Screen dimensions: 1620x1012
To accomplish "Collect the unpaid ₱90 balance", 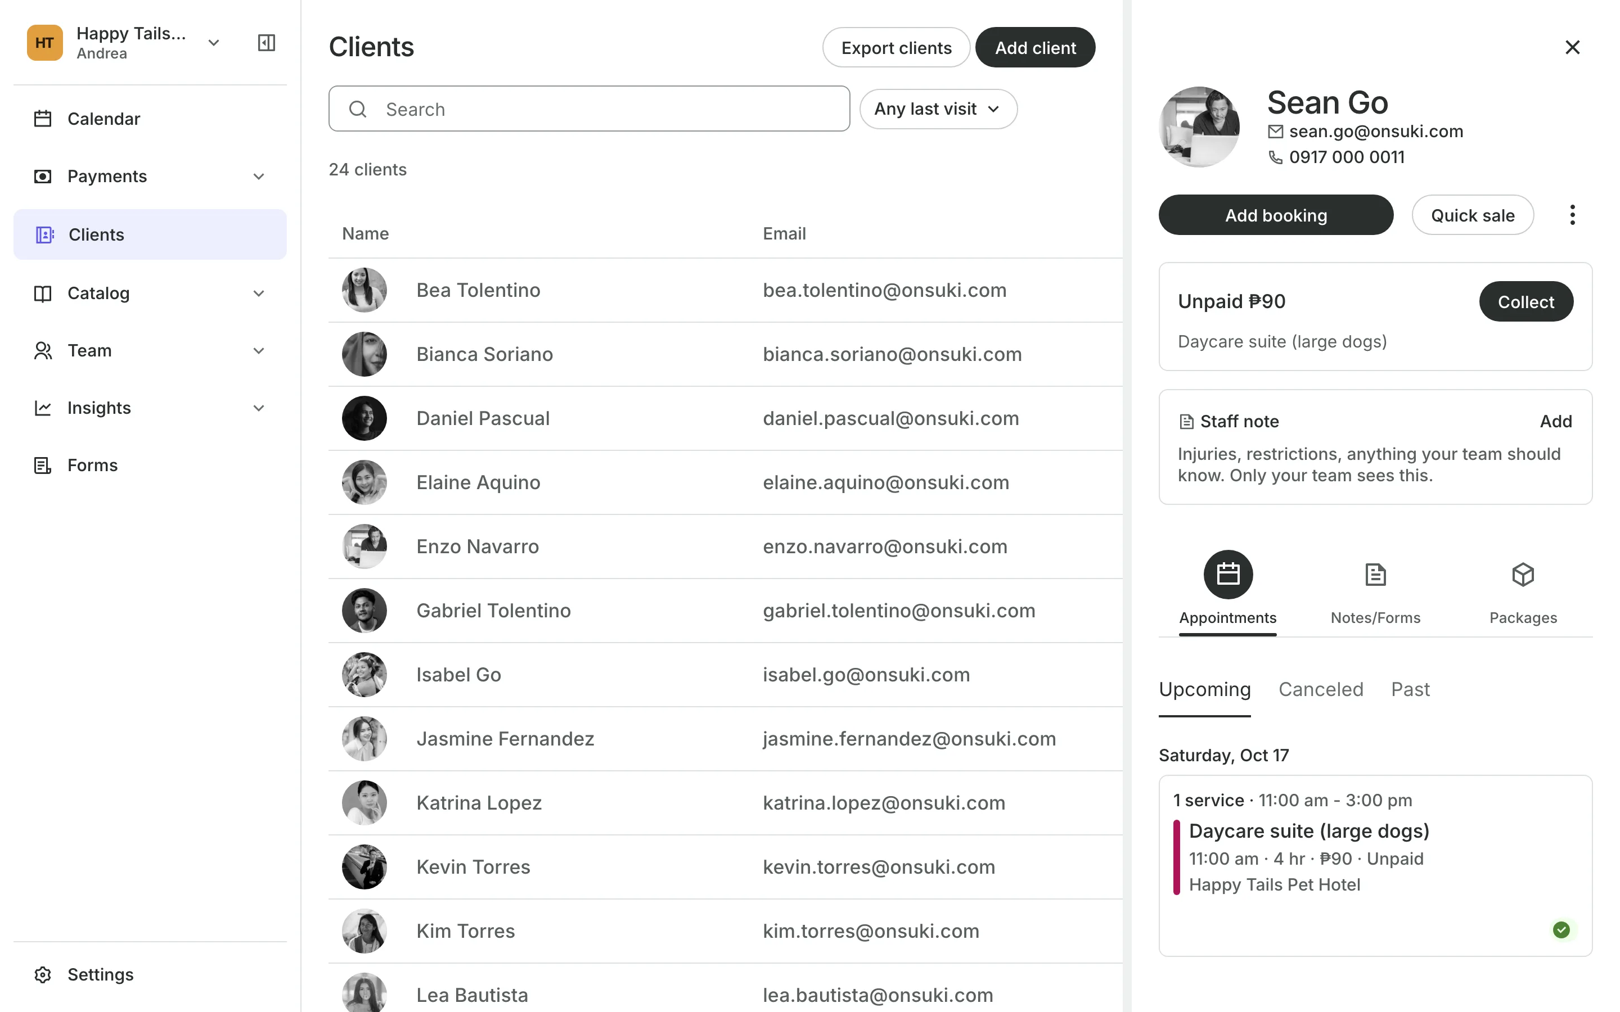I will pyautogui.click(x=1525, y=301).
